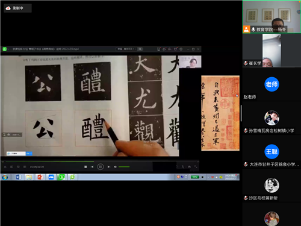The image size is (301, 226).
Task: Click the magnifier search icon in the player
Action: [140, 49]
